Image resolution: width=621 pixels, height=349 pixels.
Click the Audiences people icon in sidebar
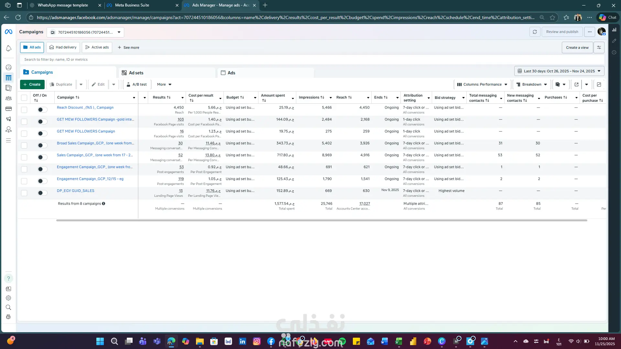[9, 98]
